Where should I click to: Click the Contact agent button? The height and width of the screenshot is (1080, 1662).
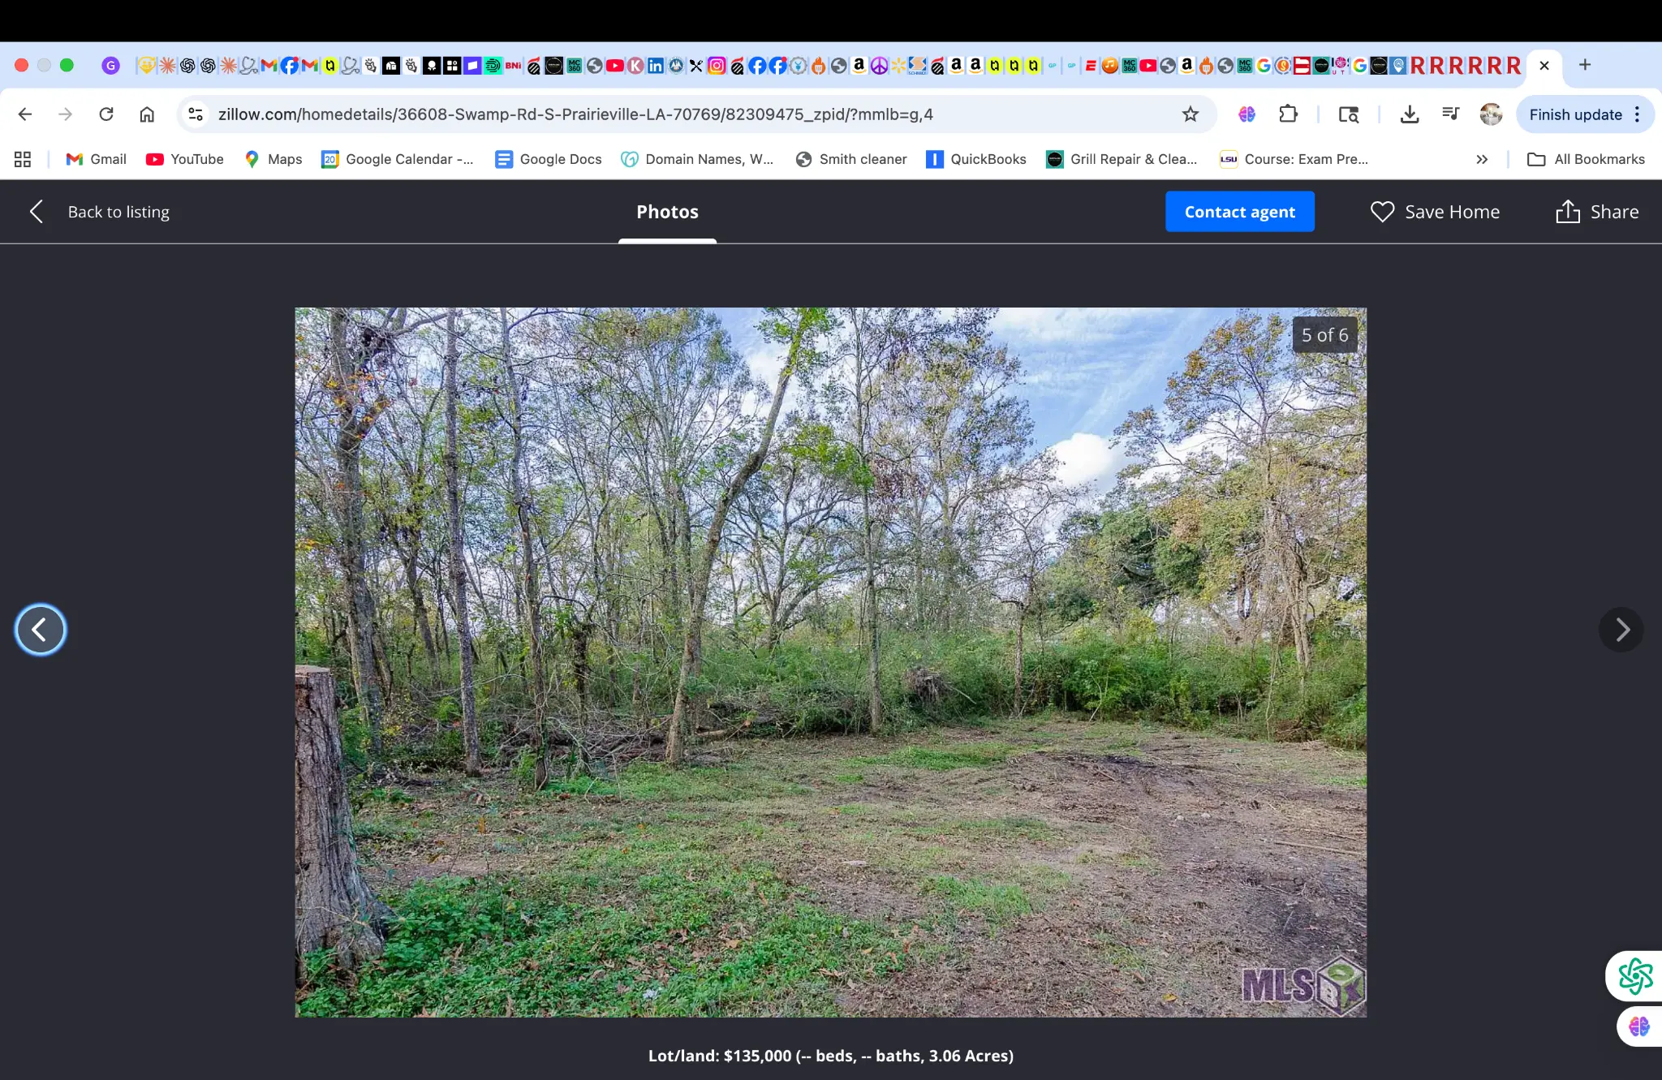(x=1239, y=211)
